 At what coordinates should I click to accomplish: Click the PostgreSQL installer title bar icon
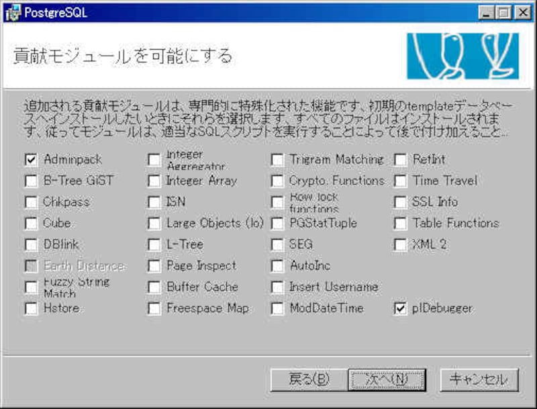(13, 13)
